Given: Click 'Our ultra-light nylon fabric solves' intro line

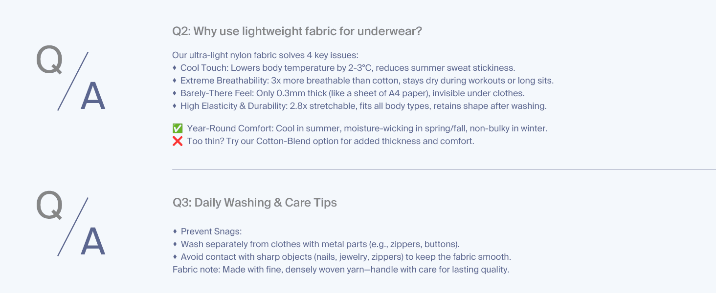Looking at the screenshot, I should pos(266,55).
